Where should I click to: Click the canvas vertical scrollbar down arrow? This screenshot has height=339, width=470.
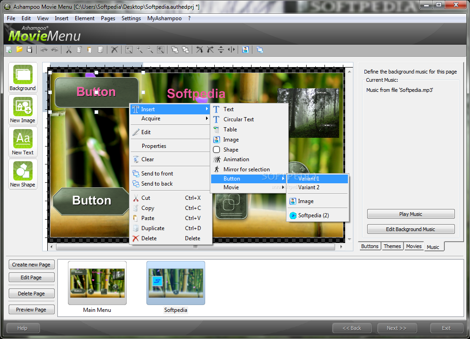(349, 239)
